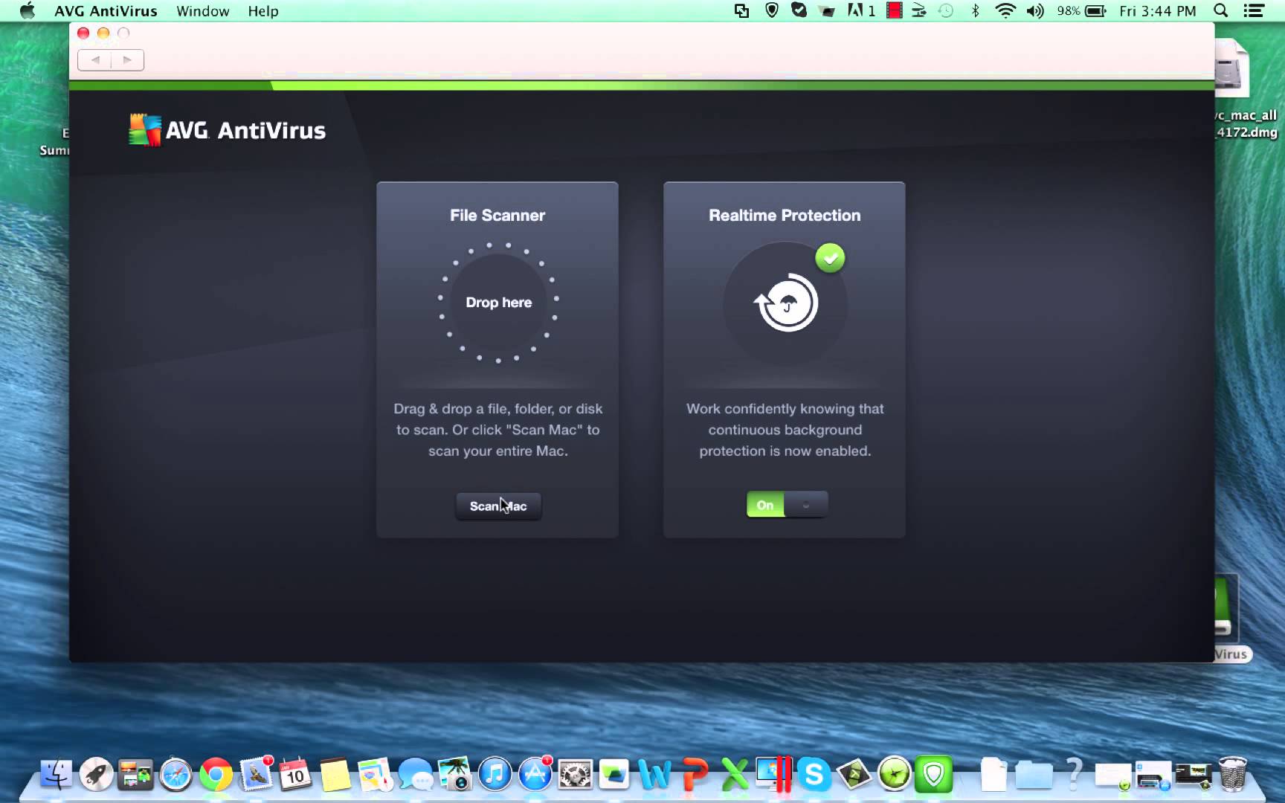Image resolution: width=1285 pixels, height=803 pixels.
Task: Open Launchpad rocket icon in dock
Action: (x=96, y=775)
